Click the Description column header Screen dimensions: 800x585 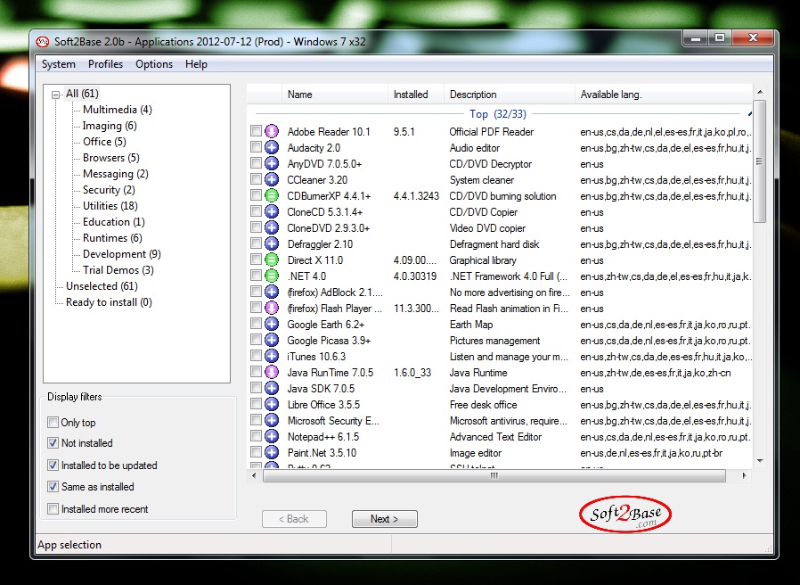(510, 95)
